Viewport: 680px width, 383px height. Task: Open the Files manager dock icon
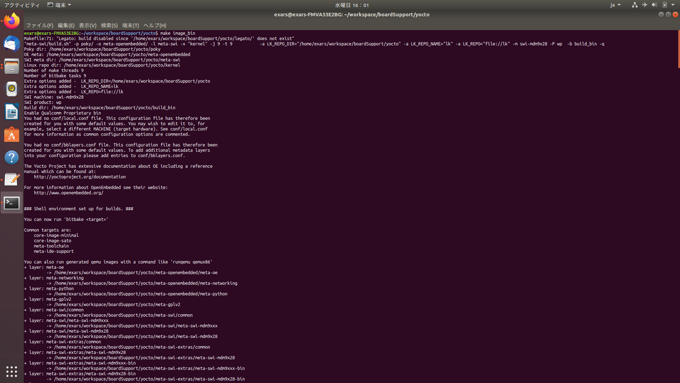12,66
